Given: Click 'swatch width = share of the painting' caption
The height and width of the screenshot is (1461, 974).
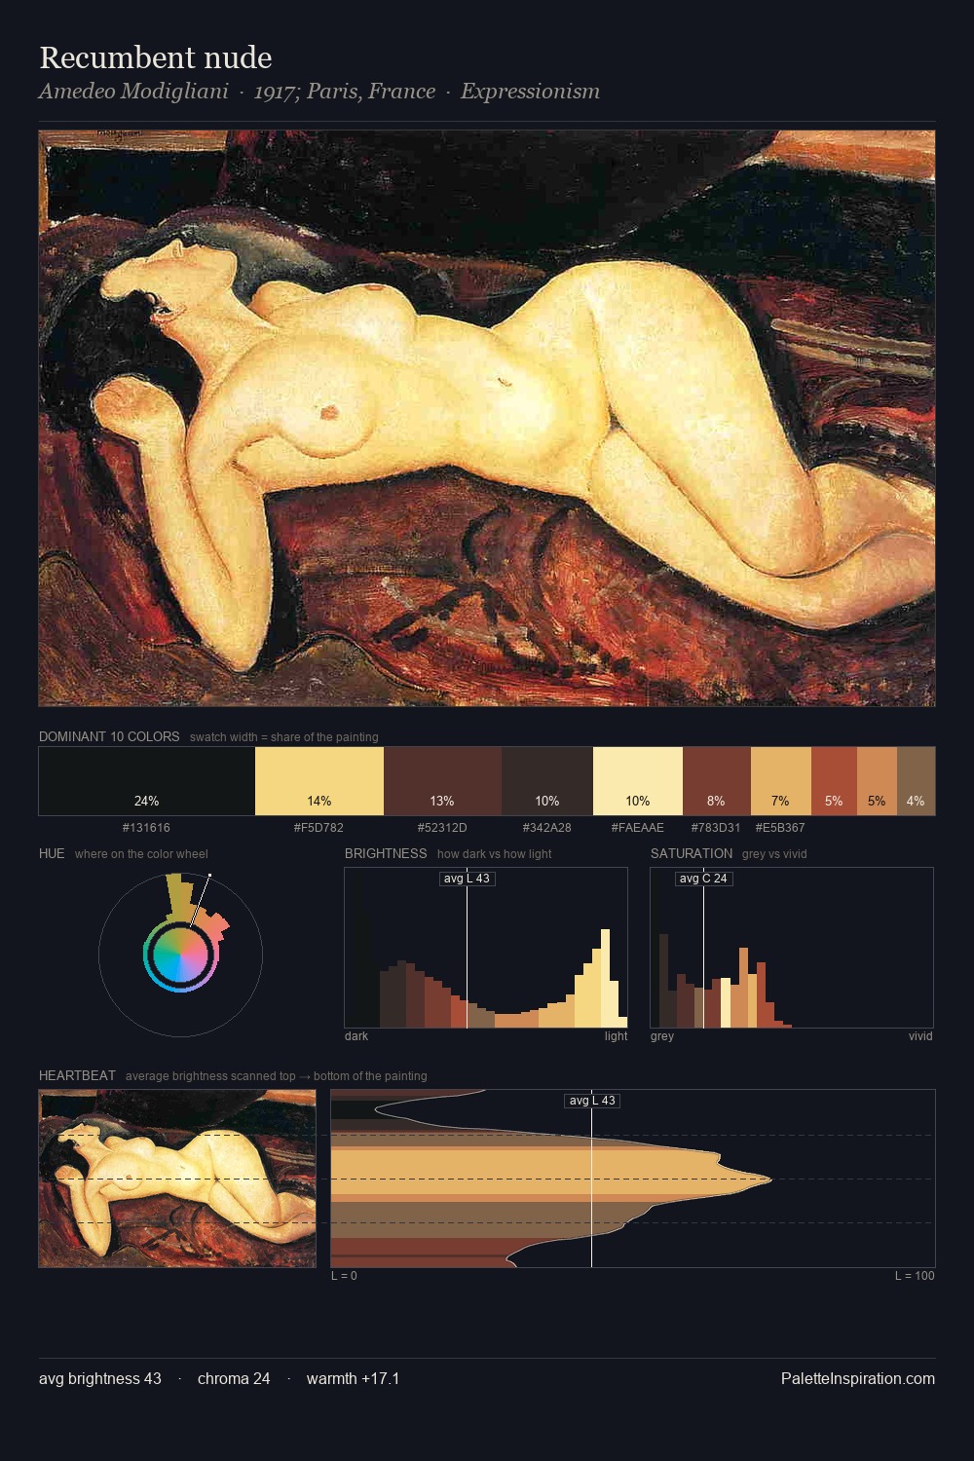Looking at the screenshot, I should [284, 737].
